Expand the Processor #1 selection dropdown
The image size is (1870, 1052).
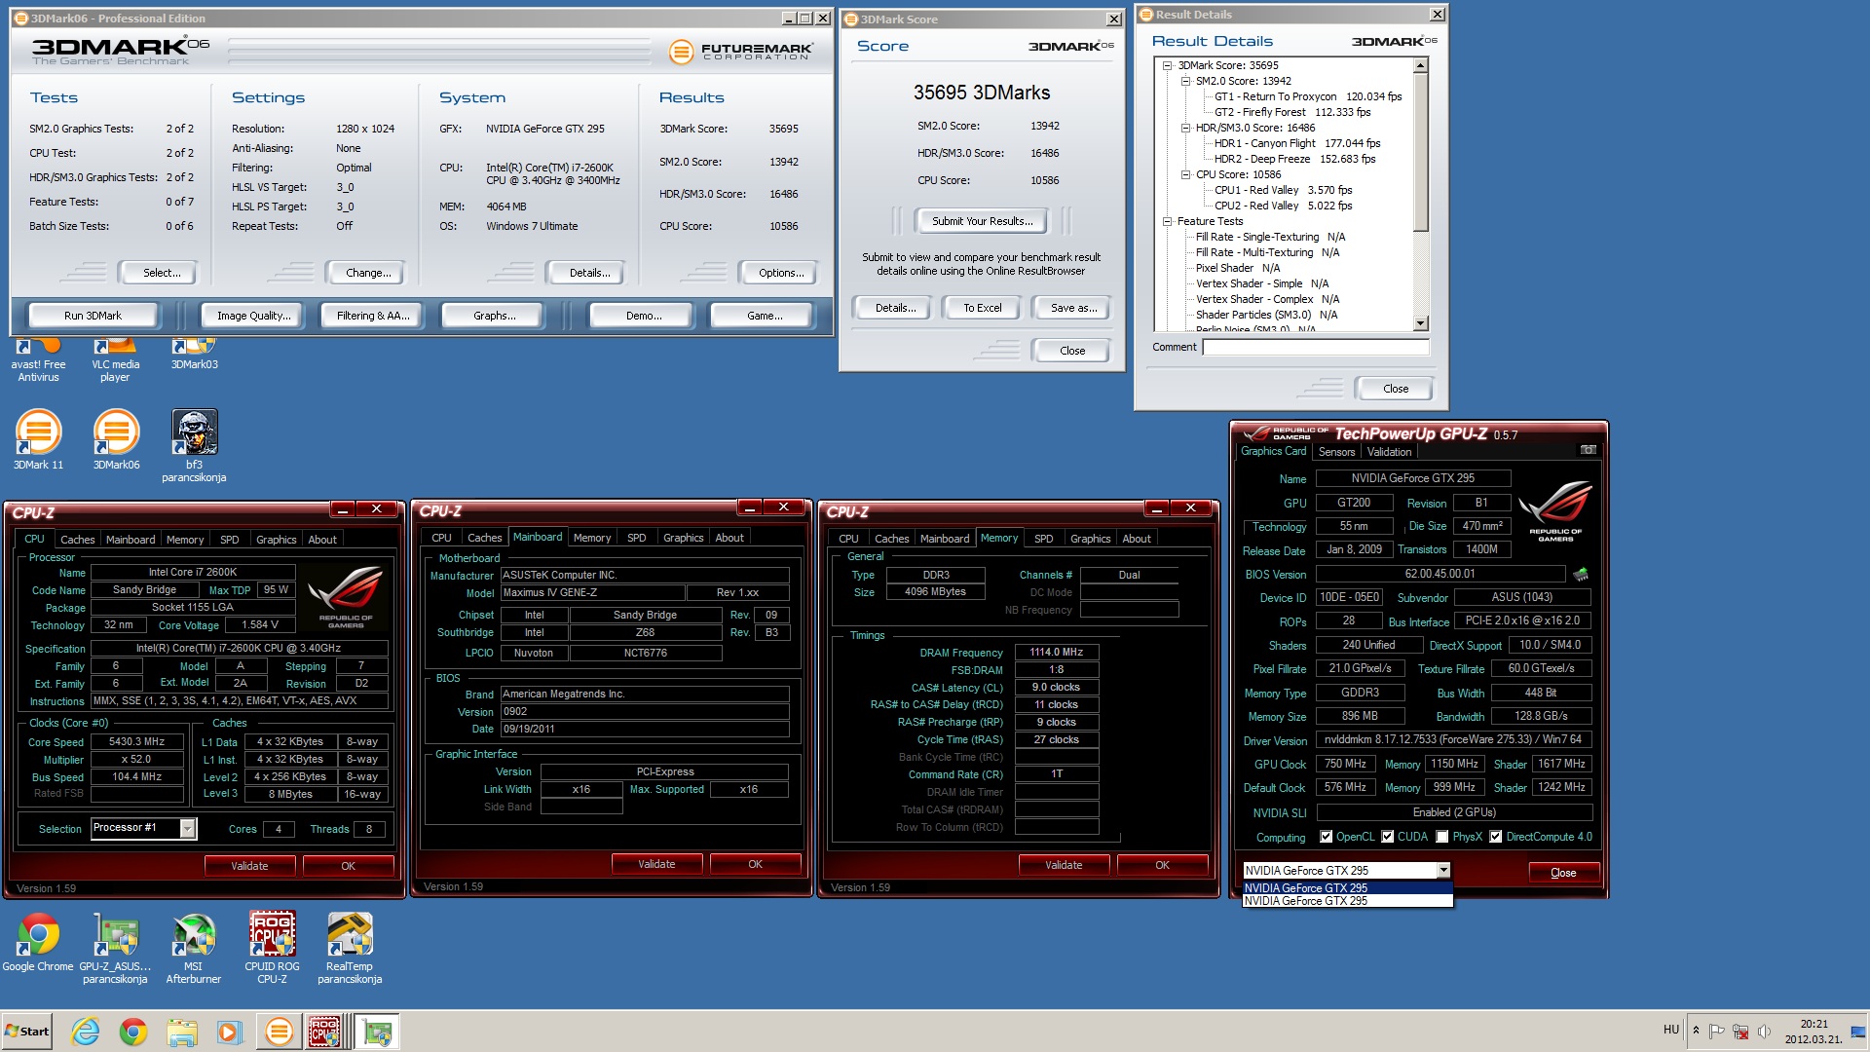(187, 829)
